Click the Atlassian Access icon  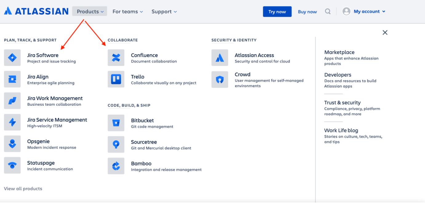tap(220, 58)
